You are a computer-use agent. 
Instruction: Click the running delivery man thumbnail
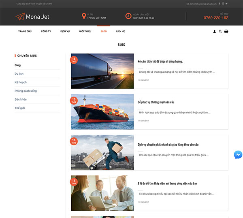pyautogui.click(x=102, y=152)
